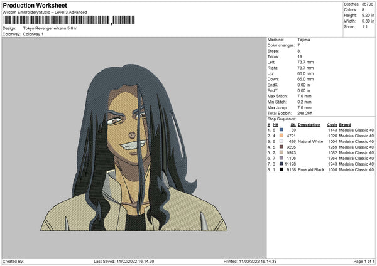Click Last Saved timestamp 11/02/2022 16.14.30
377x266 pixels.
135,262
